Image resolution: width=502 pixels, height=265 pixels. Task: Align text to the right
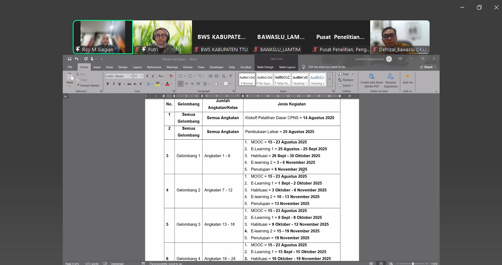(192, 84)
